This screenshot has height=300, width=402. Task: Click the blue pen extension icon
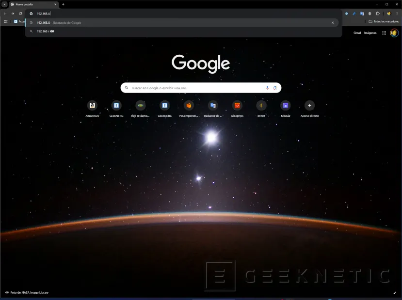coord(354,14)
